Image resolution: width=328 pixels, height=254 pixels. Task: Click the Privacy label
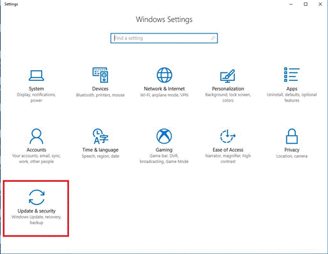pyautogui.click(x=292, y=150)
